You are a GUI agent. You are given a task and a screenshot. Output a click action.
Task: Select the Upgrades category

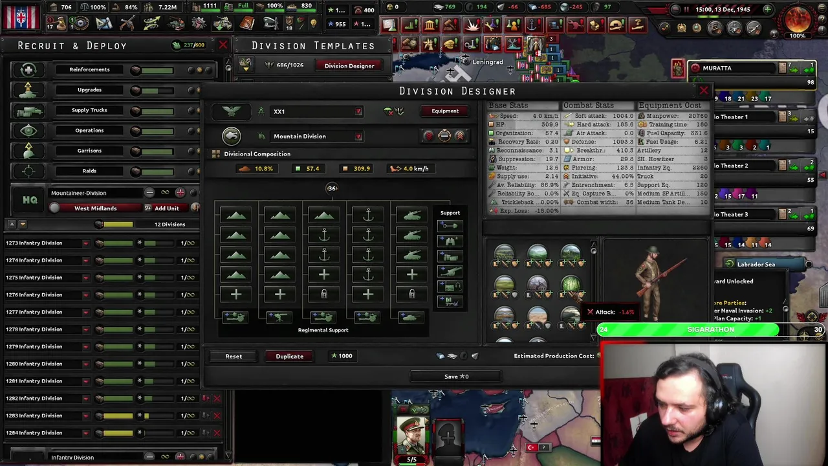[89, 90]
